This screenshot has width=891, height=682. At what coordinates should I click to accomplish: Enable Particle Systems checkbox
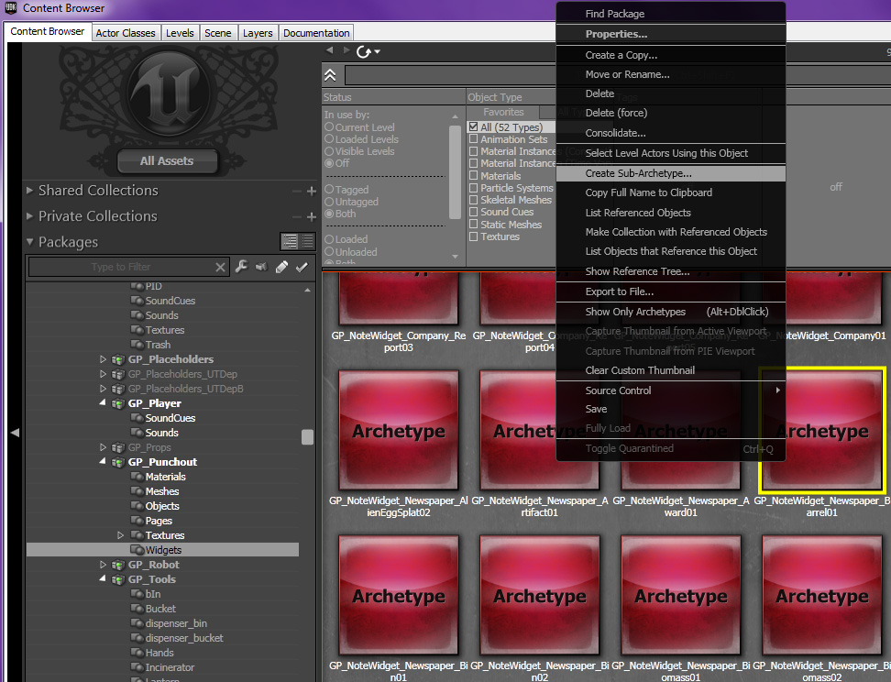click(473, 188)
